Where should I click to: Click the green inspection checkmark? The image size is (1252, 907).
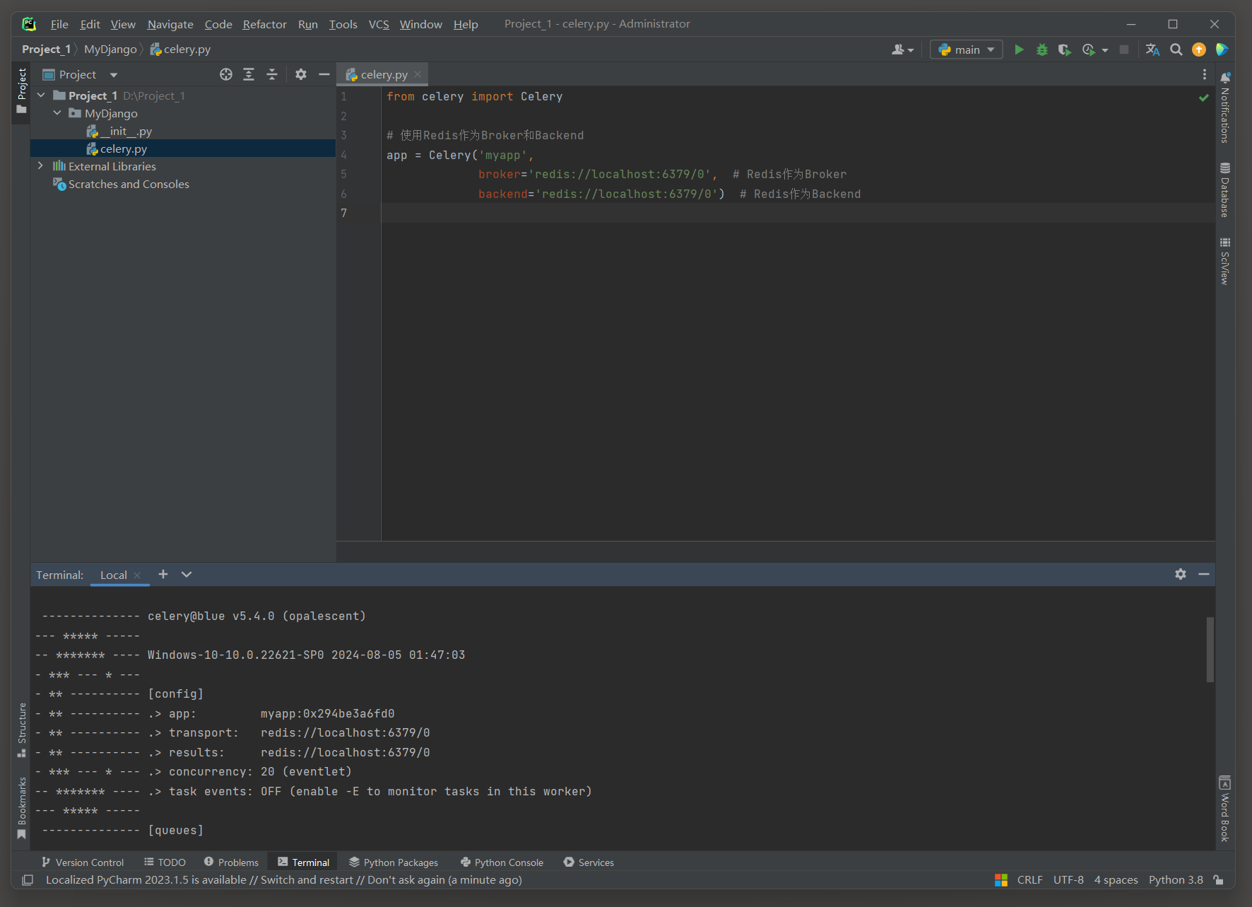point(1204,98)
